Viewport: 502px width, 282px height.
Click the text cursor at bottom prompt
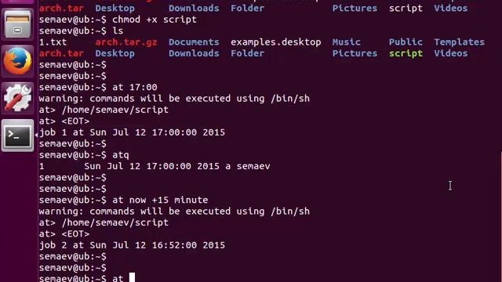click(132, 277)
